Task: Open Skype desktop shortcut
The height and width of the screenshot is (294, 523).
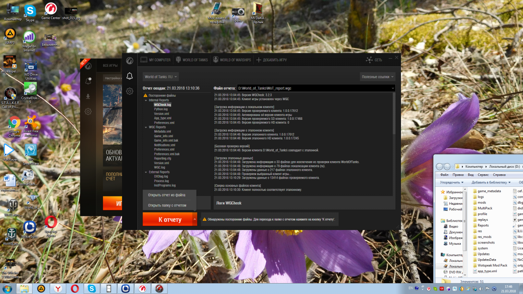Action: click(x=30, y=13)
